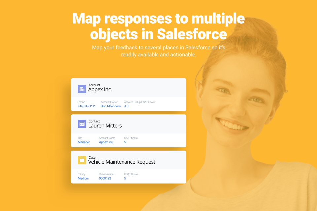Click the Case Number field label
Screen dimensions: 317x211
click(x=107, y=174)
